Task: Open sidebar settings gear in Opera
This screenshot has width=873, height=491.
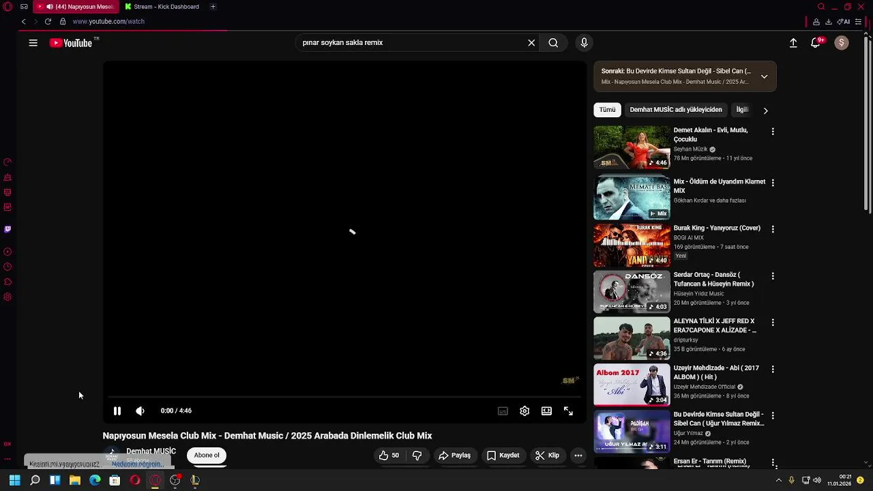Action: click(8, 297)
